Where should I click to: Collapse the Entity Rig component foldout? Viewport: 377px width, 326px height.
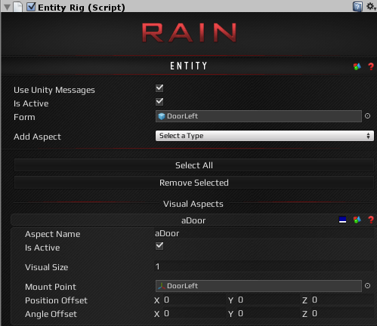pyautogui.click(x=7, y=7)
